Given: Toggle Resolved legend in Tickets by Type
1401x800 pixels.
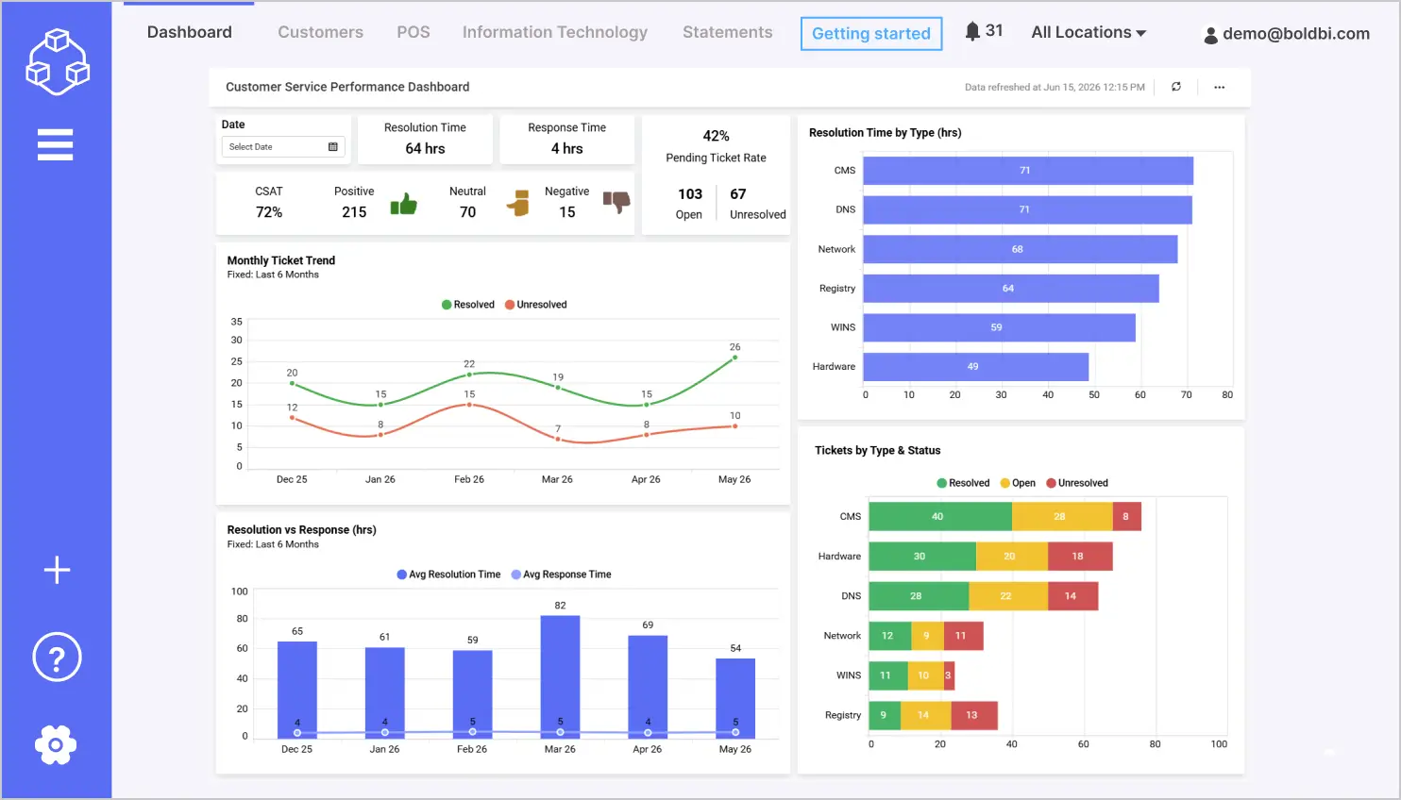Looking at the screenshot, I should click(x=963, y=483).
